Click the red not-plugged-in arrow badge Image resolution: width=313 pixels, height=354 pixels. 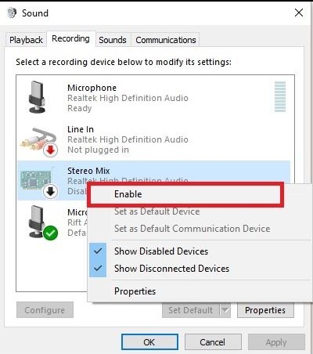(x=50, y=150)
